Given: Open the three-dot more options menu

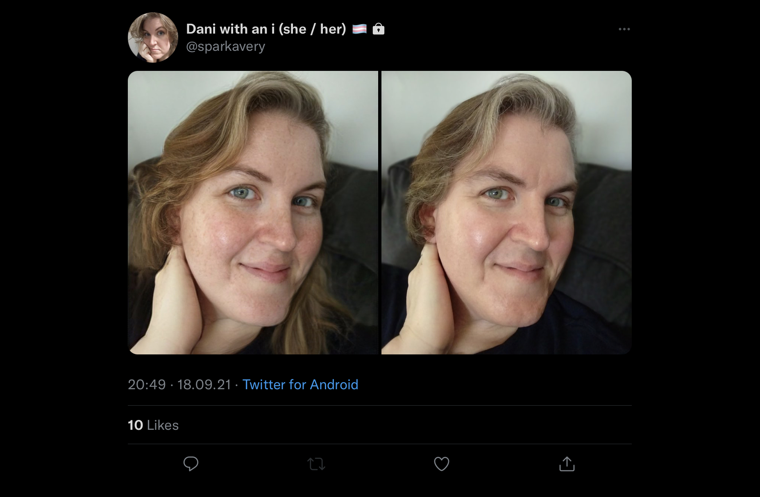Looking at the screenshot, I should point(624,29).
